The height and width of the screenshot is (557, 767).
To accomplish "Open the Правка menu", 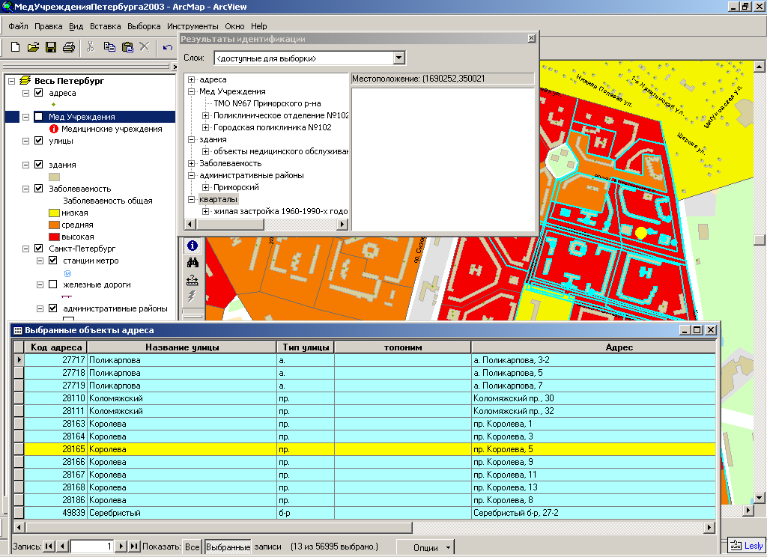I will tap(49, 26).
